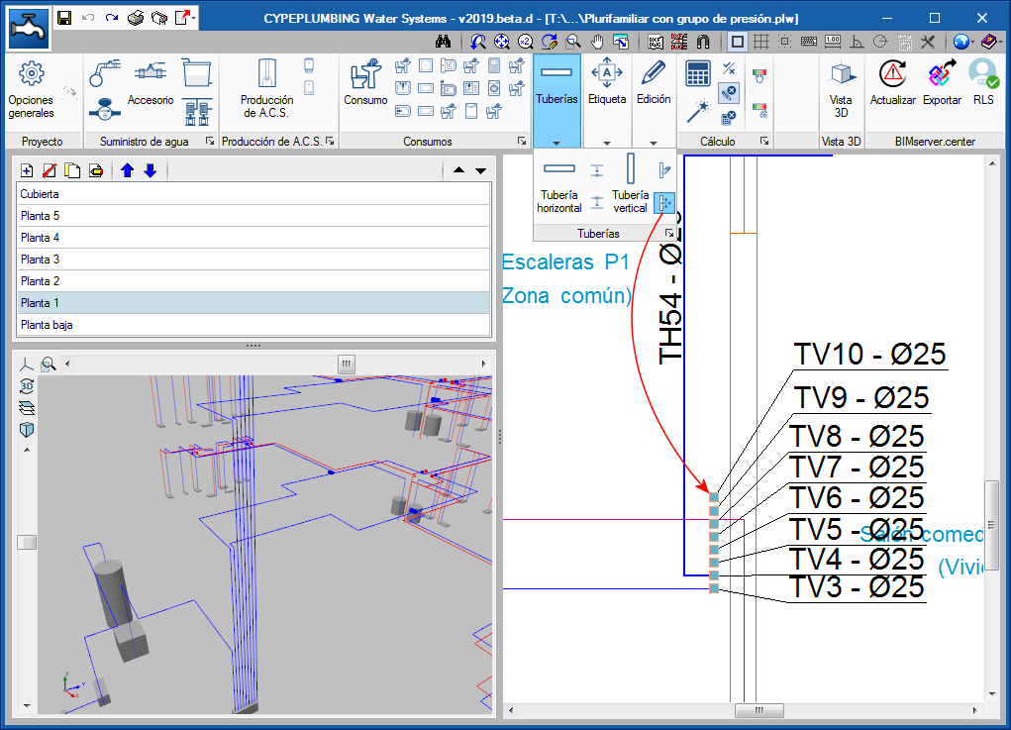1011x730 pixels.
Task: Click the binoculars search icon
Action: tap(443, 42)
